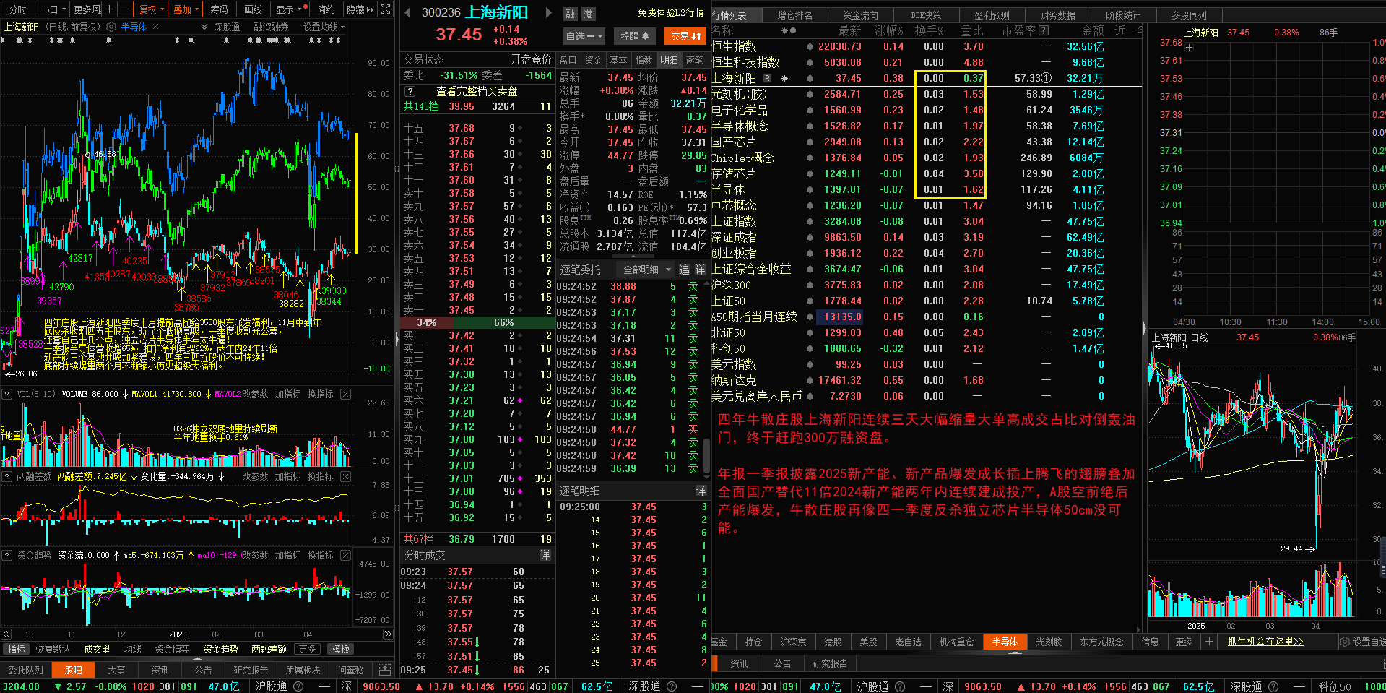The width and height of the screenshot is (1386, 693).
Task: Click the 免费体验L2行情 link
Action: click(x=670, y=13)
